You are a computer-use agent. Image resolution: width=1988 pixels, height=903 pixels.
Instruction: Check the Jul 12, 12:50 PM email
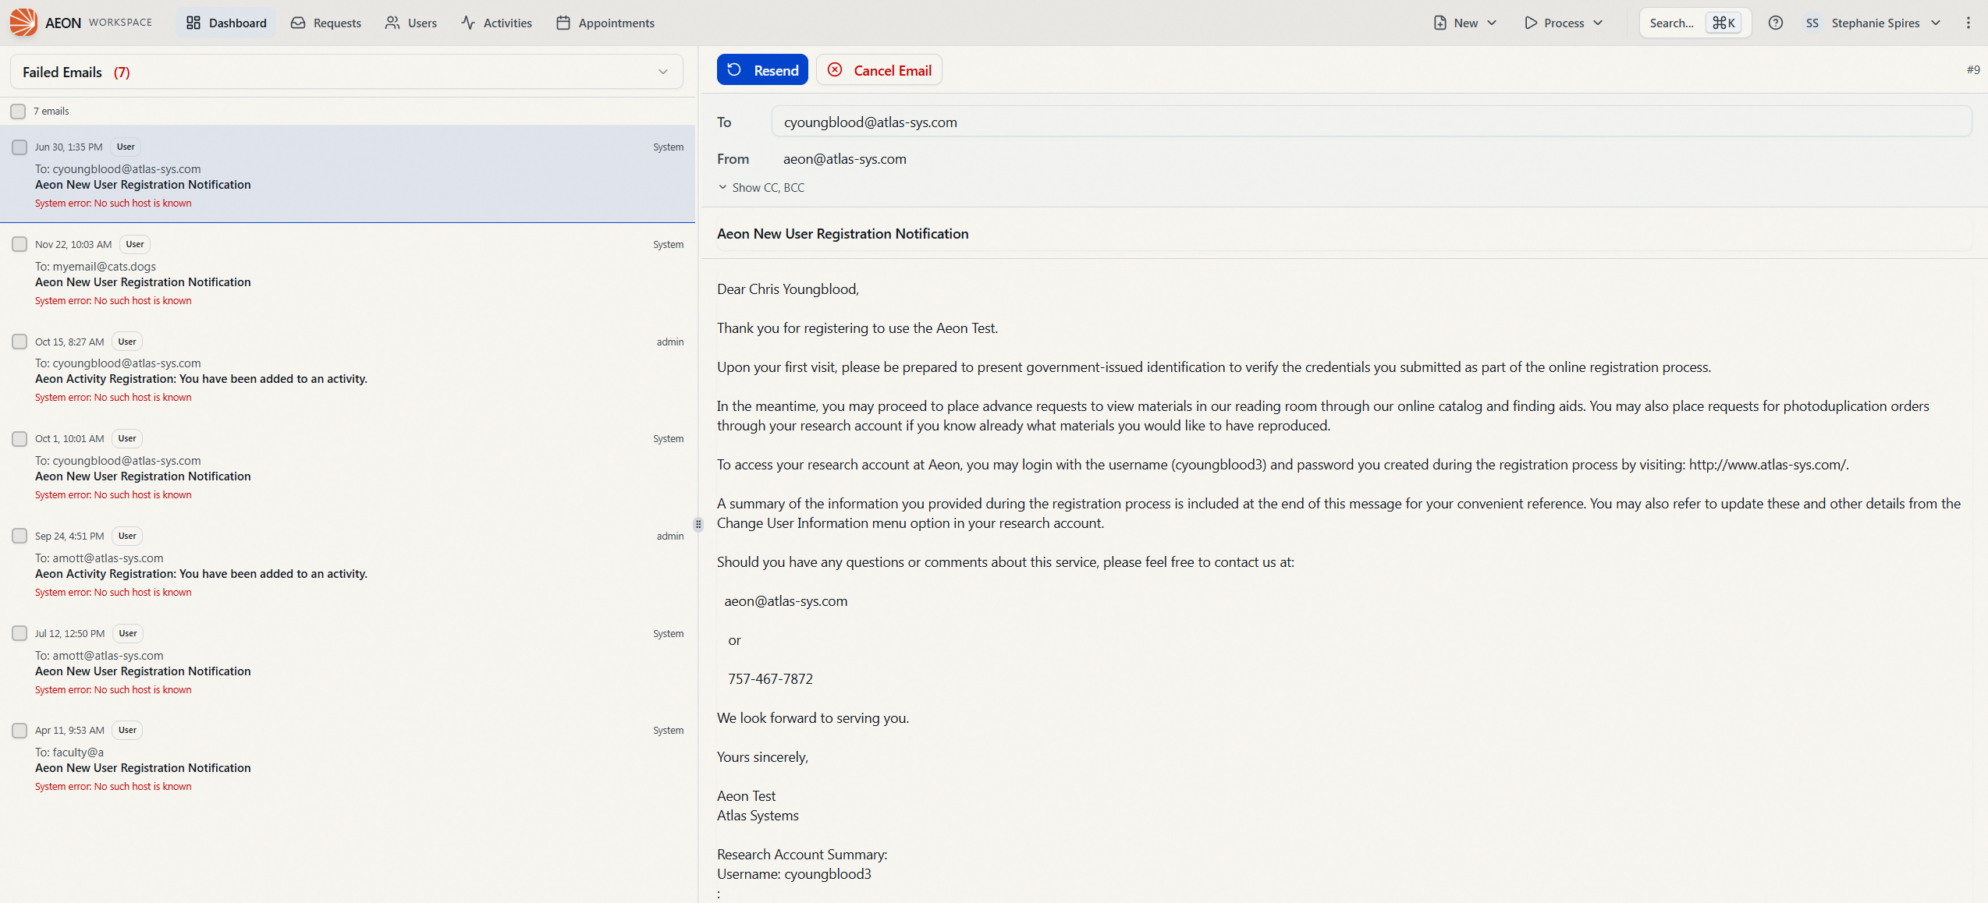point(20,633)
